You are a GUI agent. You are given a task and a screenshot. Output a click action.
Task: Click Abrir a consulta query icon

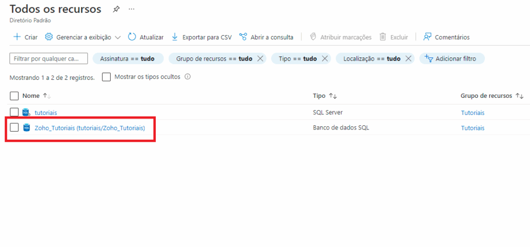(243, 37)
